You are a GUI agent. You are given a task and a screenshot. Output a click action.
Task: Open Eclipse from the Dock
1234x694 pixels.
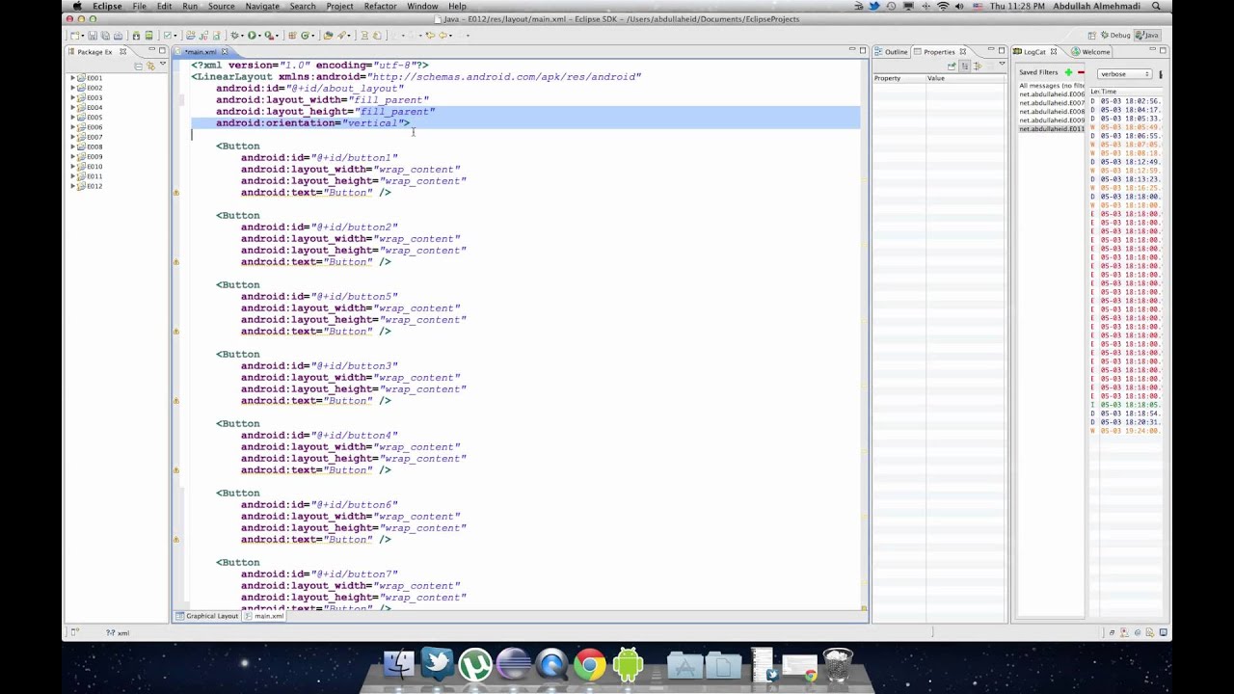click(x=513, y=664)
